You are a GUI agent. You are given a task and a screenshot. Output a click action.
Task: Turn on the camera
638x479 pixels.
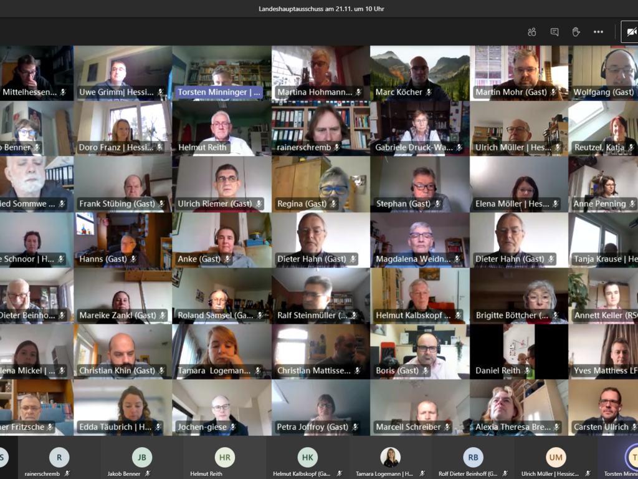631,32
